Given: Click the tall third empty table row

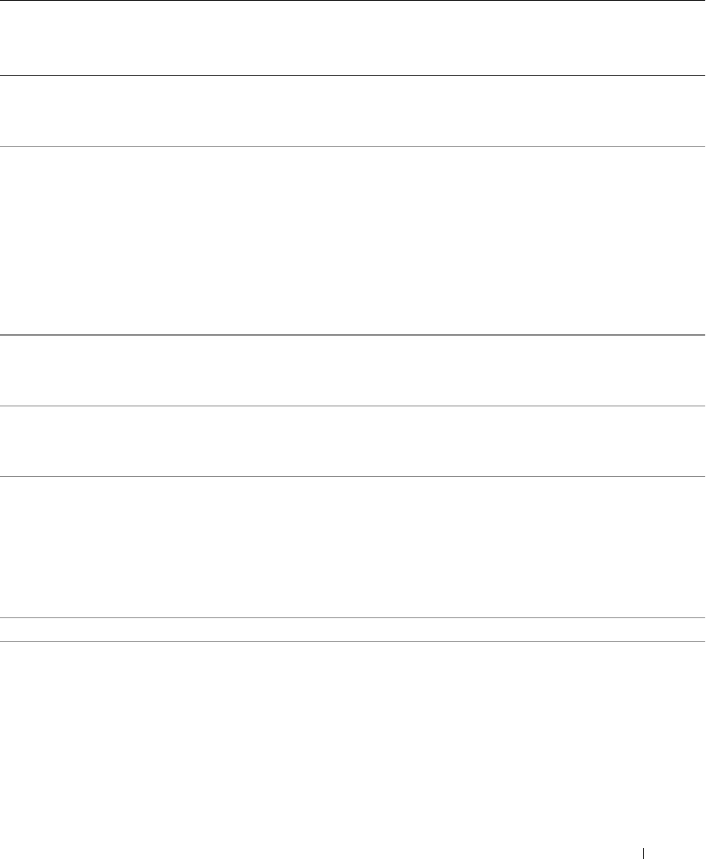Looking at the screenshot, I should click(353, 240).
